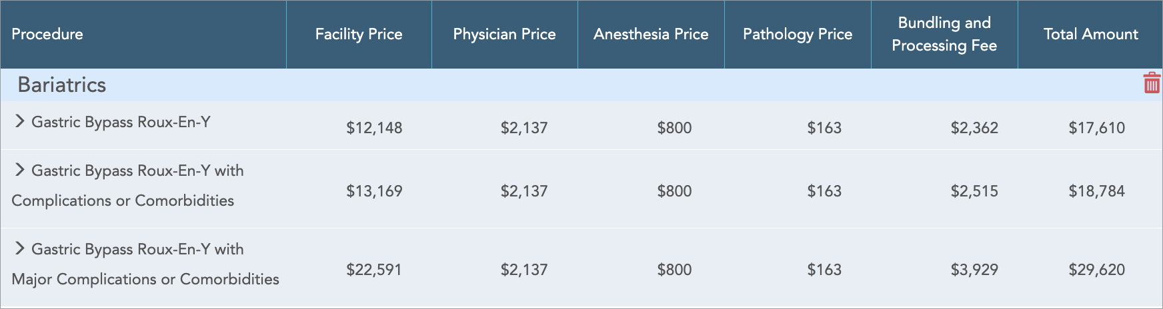Click the Bariatrics category heading
This screenshot has width=1163, height=309.
(62, 85)
